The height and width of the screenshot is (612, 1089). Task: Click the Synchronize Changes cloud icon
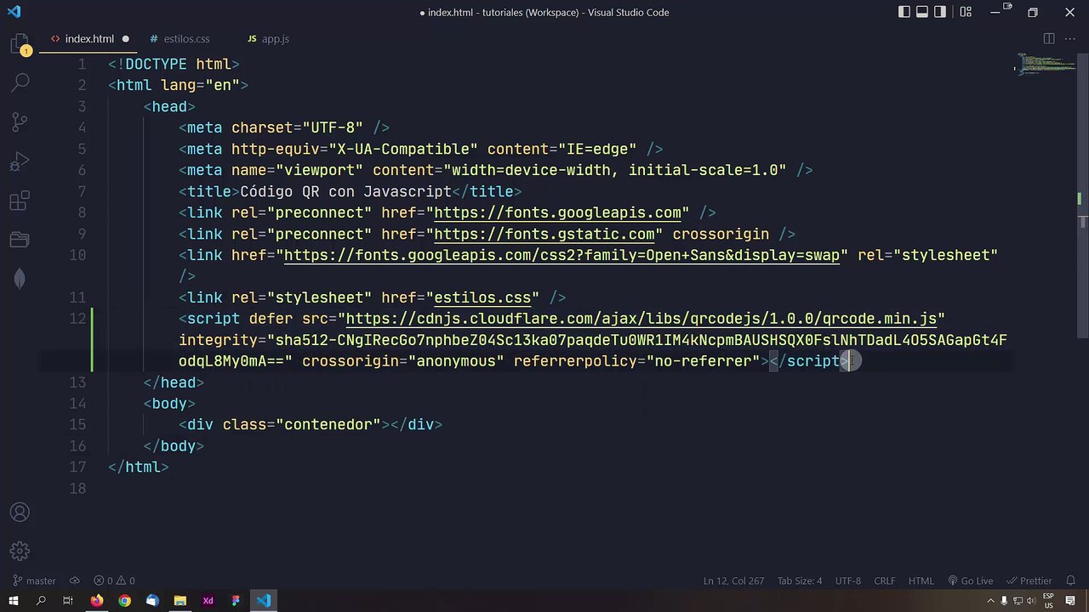pos(74,581)
